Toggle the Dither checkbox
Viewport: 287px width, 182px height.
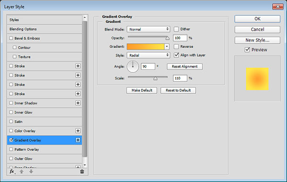[x=176, y=29]
